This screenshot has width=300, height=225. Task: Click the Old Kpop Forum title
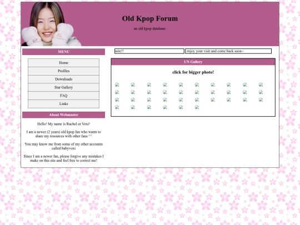pyautogui.click(x=150, y=18)
